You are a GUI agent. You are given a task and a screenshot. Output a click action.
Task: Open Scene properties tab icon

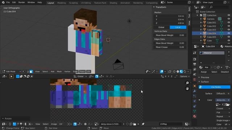click(x=195, y=74)
